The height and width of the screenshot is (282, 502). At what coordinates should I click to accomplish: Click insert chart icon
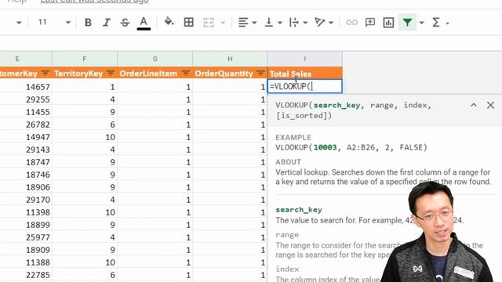coord(388,23)
